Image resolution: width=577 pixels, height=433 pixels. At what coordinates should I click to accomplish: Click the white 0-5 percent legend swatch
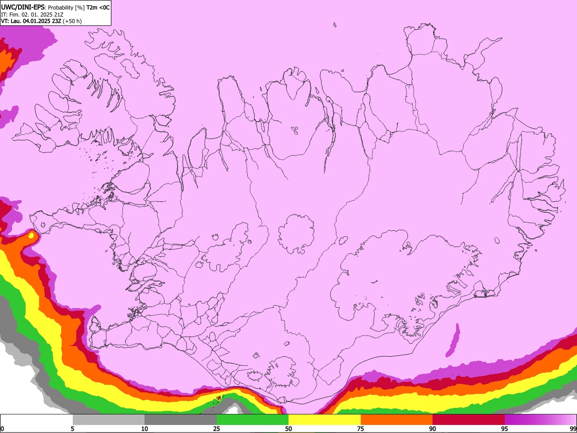pos(37,420)
